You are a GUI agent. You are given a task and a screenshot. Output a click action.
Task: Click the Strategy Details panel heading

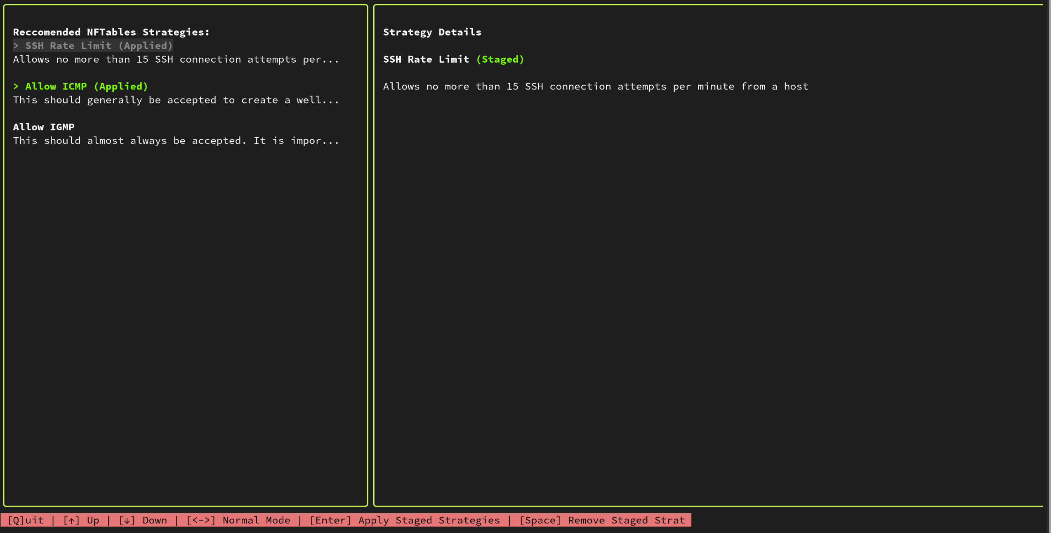[432, 32]
